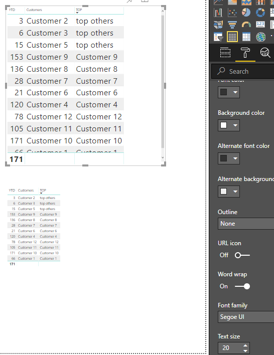Click the large table's vertical scrollbar

click(163, 82)
